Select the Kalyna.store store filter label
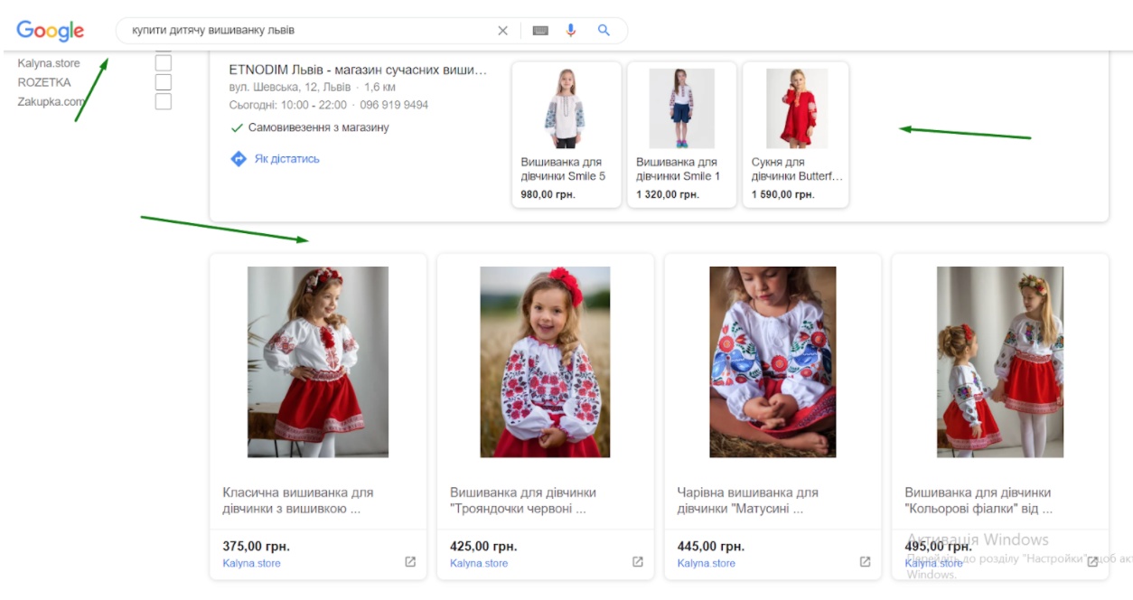 click(x=48, y=62)
